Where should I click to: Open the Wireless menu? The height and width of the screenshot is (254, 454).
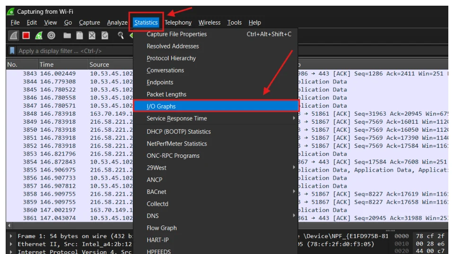pyautogui.click(x=210, y=23)
